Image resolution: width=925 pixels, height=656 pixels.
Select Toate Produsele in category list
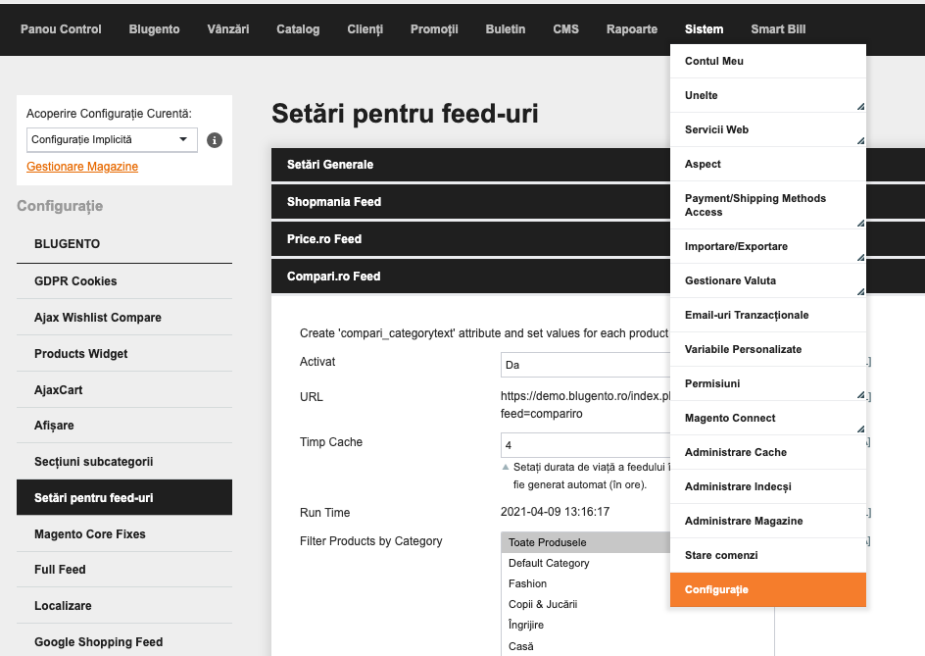click(x=586, y=542)
